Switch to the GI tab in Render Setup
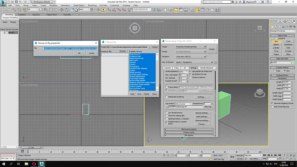 pyautogui.click(x=185, y=68)
